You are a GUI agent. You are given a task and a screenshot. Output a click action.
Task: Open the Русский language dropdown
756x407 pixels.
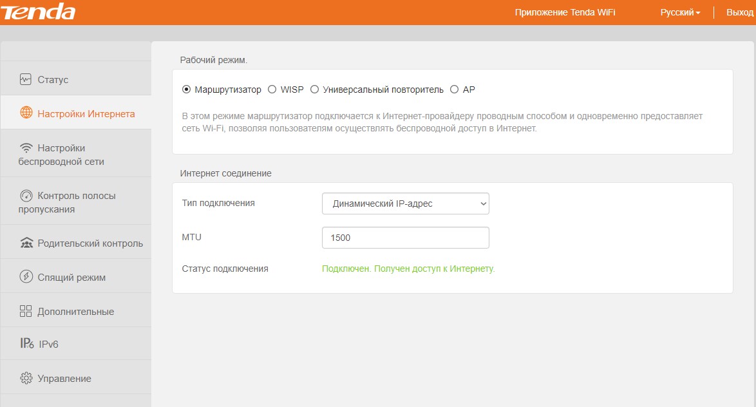pyautogui.click(x=680, y=12)
